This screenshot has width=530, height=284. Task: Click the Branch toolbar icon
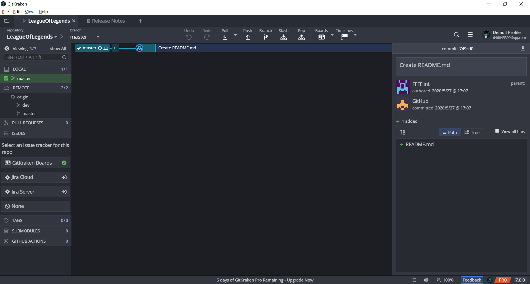(266, 37)
